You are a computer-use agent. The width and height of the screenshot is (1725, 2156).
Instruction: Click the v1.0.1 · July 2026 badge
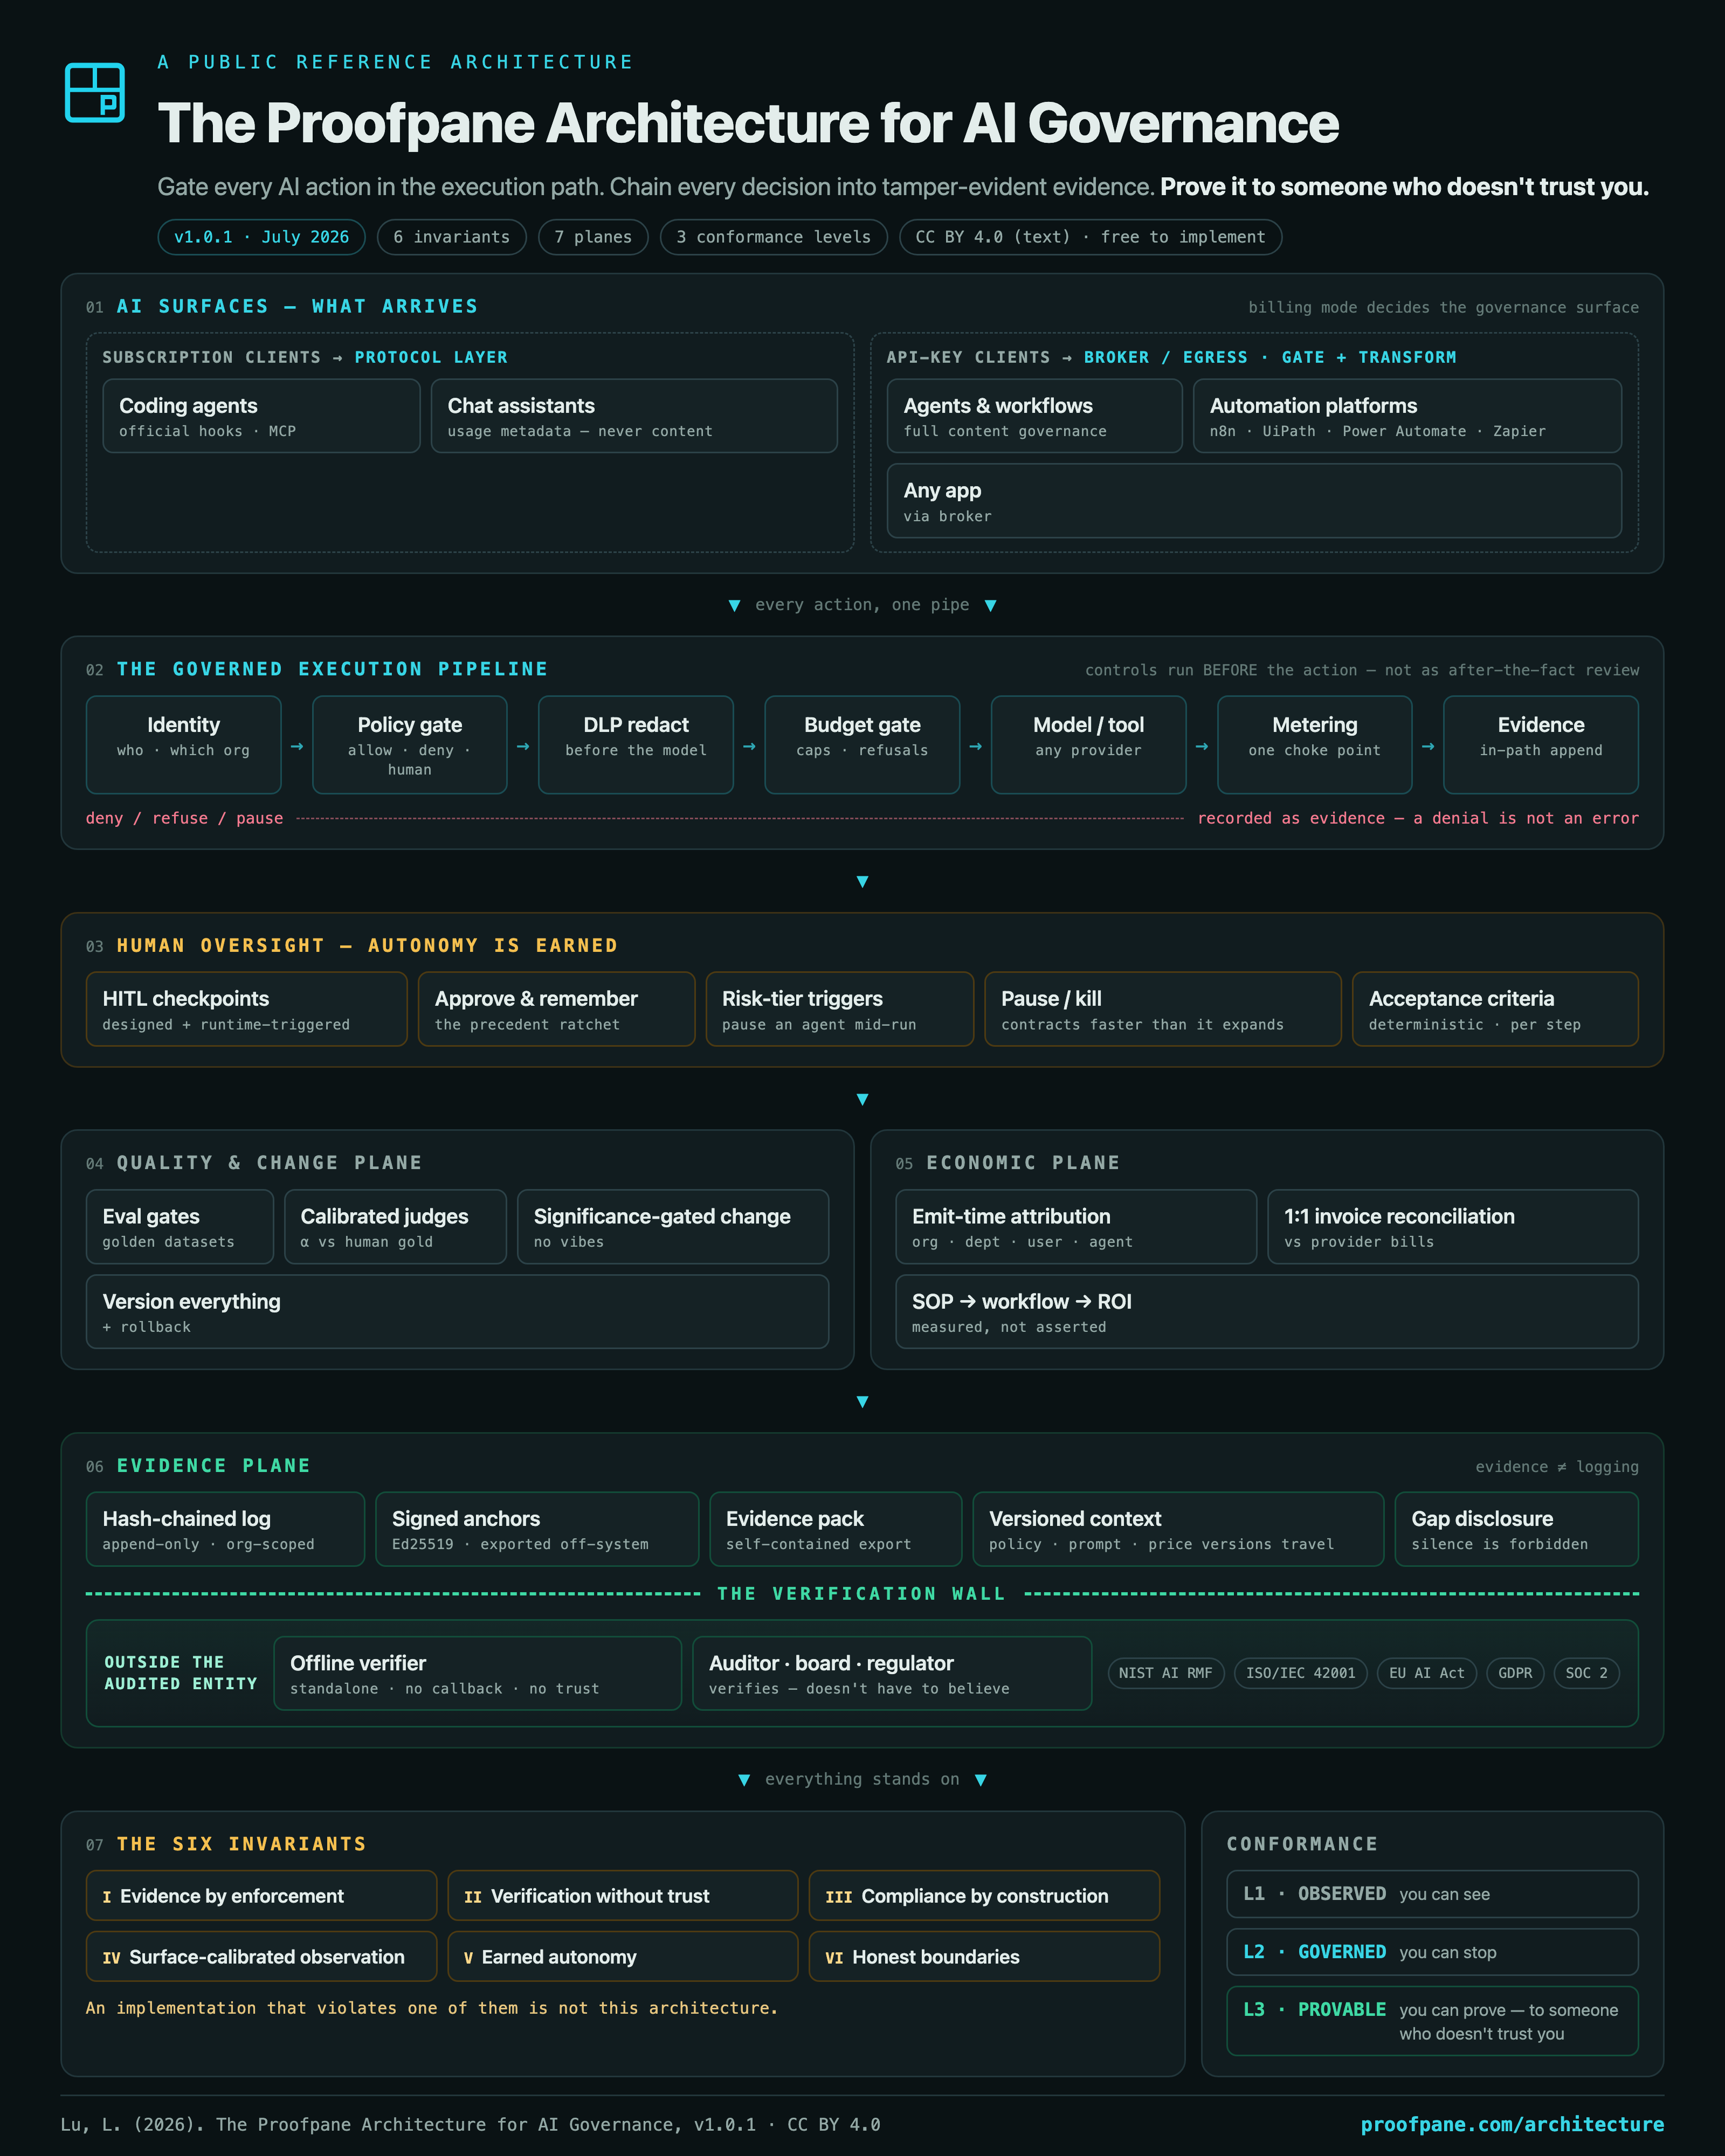tap(261, 237)
